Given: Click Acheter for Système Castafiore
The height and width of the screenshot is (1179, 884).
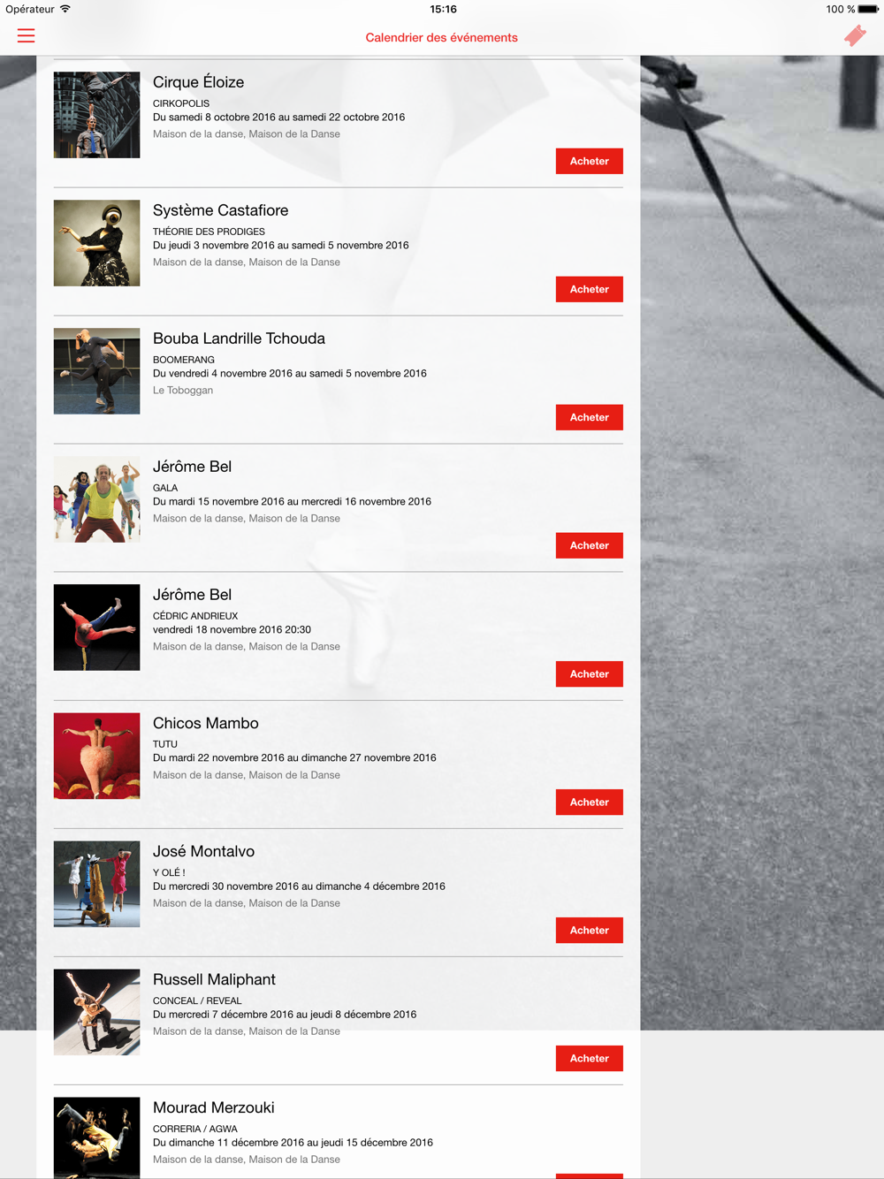Looking at the screenshot, I should coord(590,289).
